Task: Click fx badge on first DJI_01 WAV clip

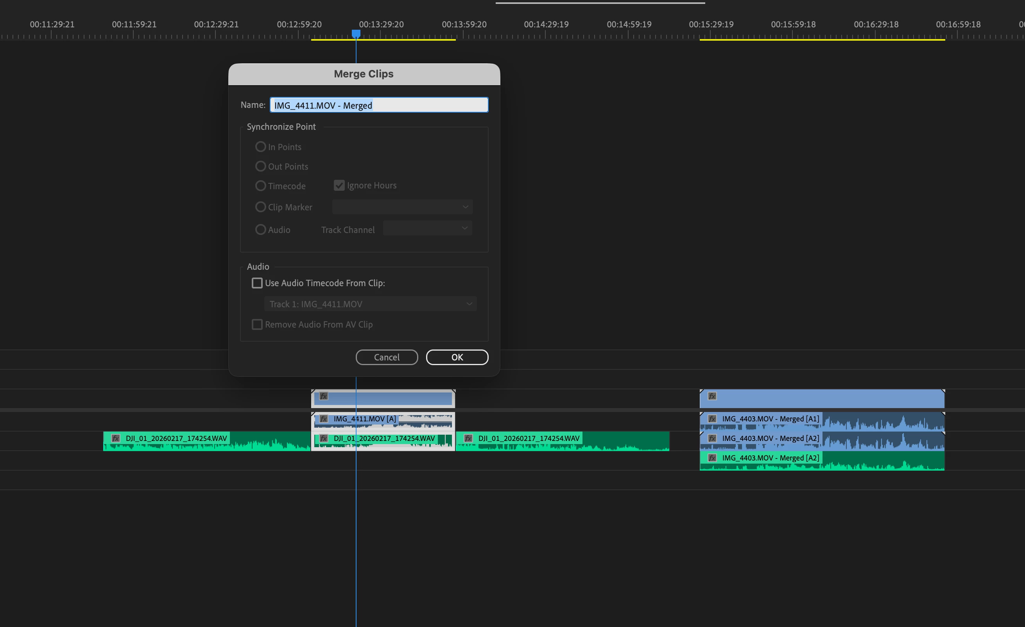Action: pos(116,438)
